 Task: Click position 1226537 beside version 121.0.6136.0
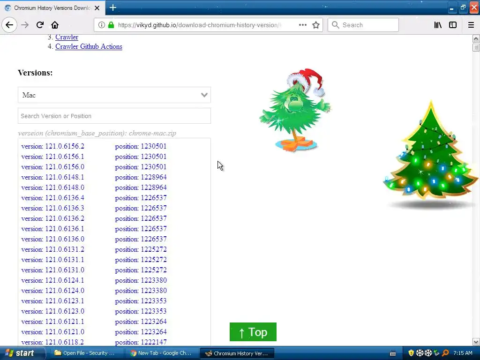coord(141,239)
